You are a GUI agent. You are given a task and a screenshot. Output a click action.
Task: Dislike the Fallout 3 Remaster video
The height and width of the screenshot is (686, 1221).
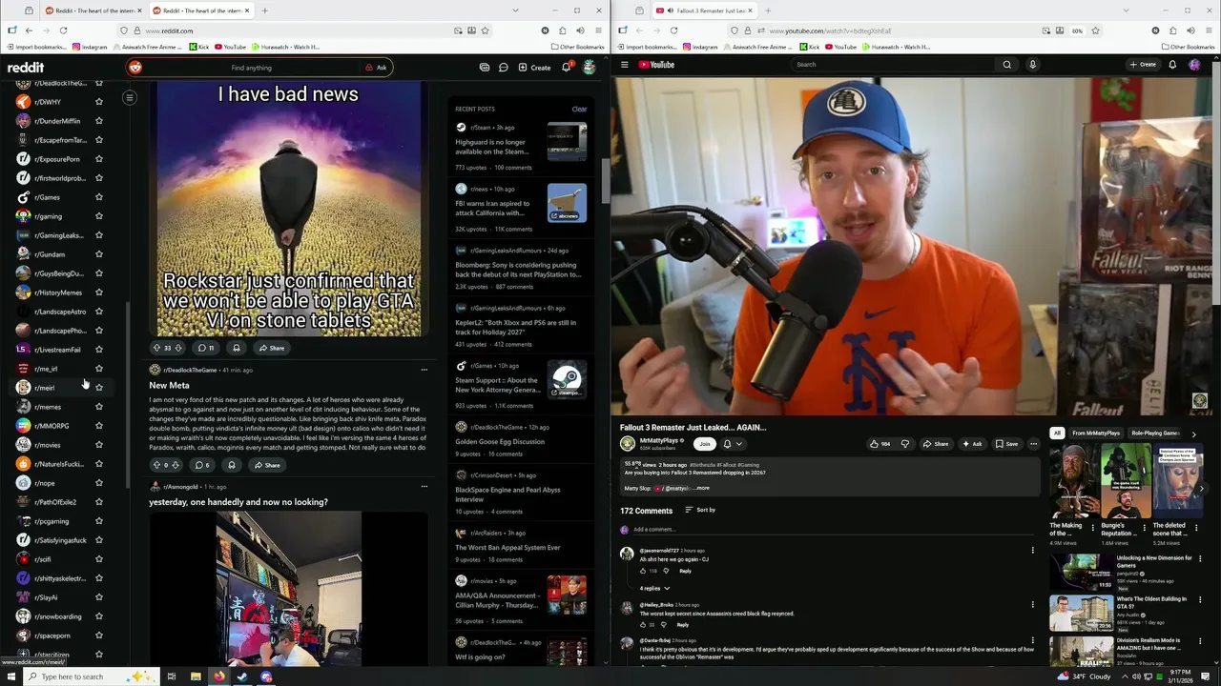(905, 444)
